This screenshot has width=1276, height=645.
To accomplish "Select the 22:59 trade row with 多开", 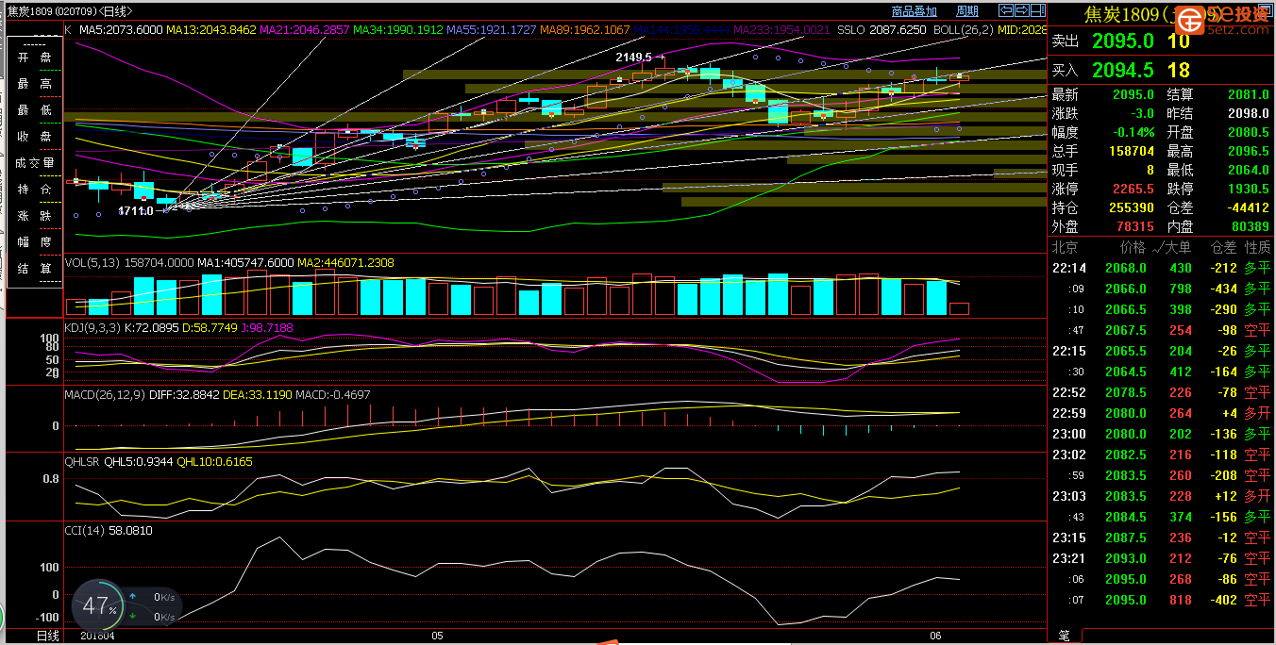I will (x=1161, y=413).
